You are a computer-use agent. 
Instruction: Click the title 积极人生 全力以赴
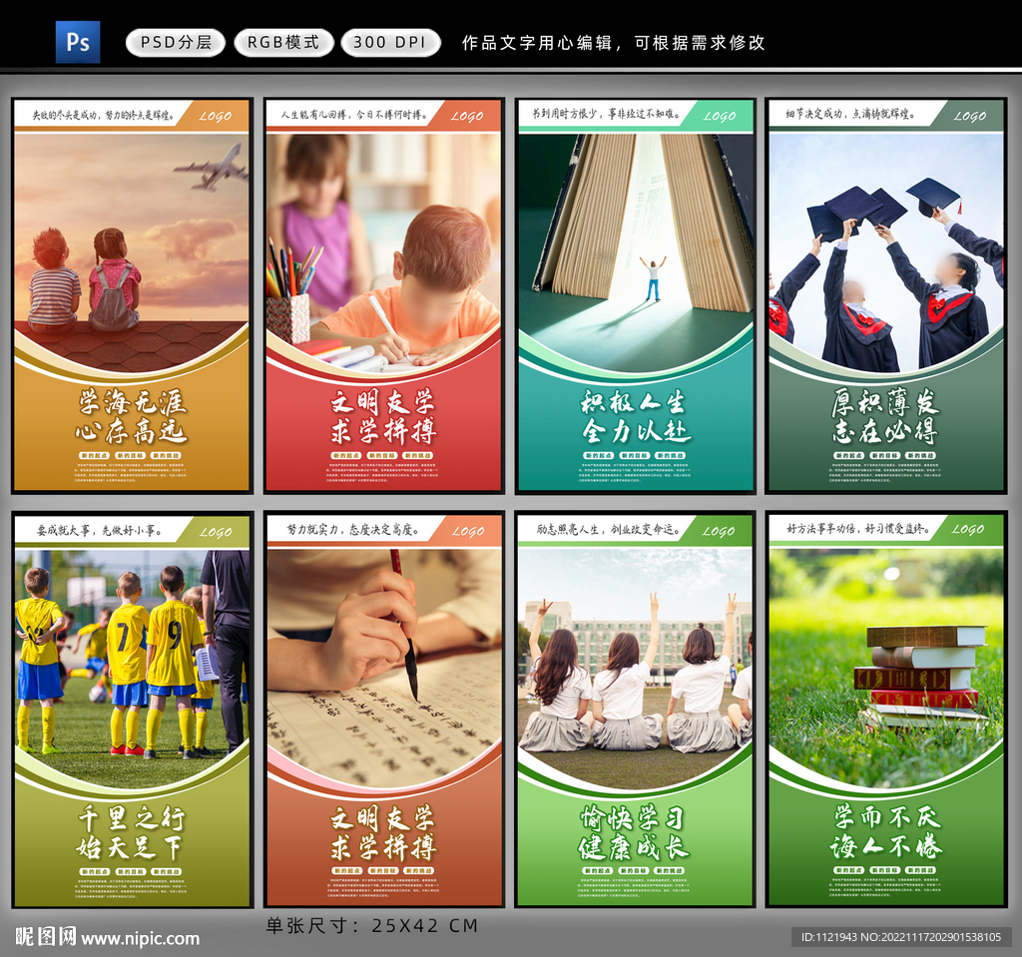[636, 417]
